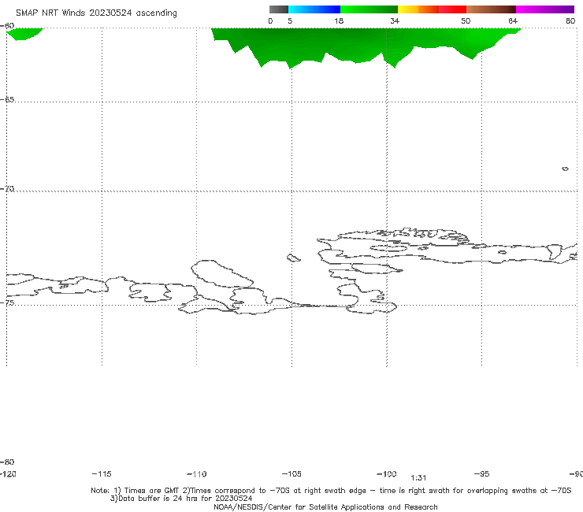Screen dimensions: 583x512
Task: Click the brown color bar segment
Action: tap(491, 9)
